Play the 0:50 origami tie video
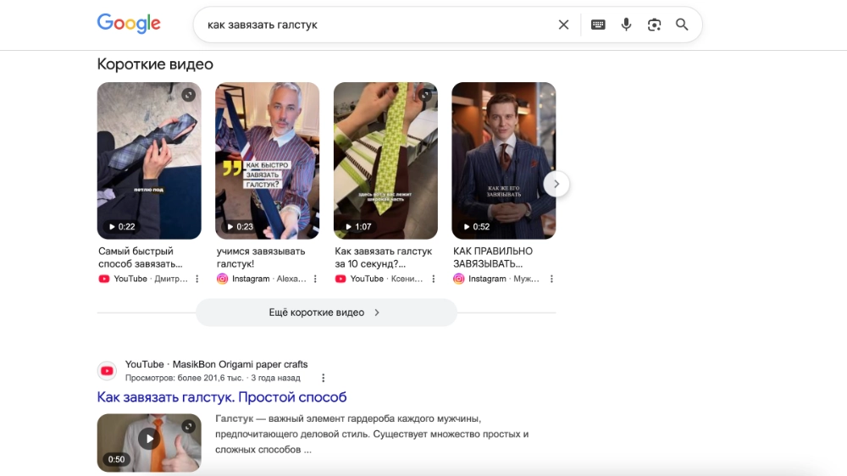 click(149, 438)
